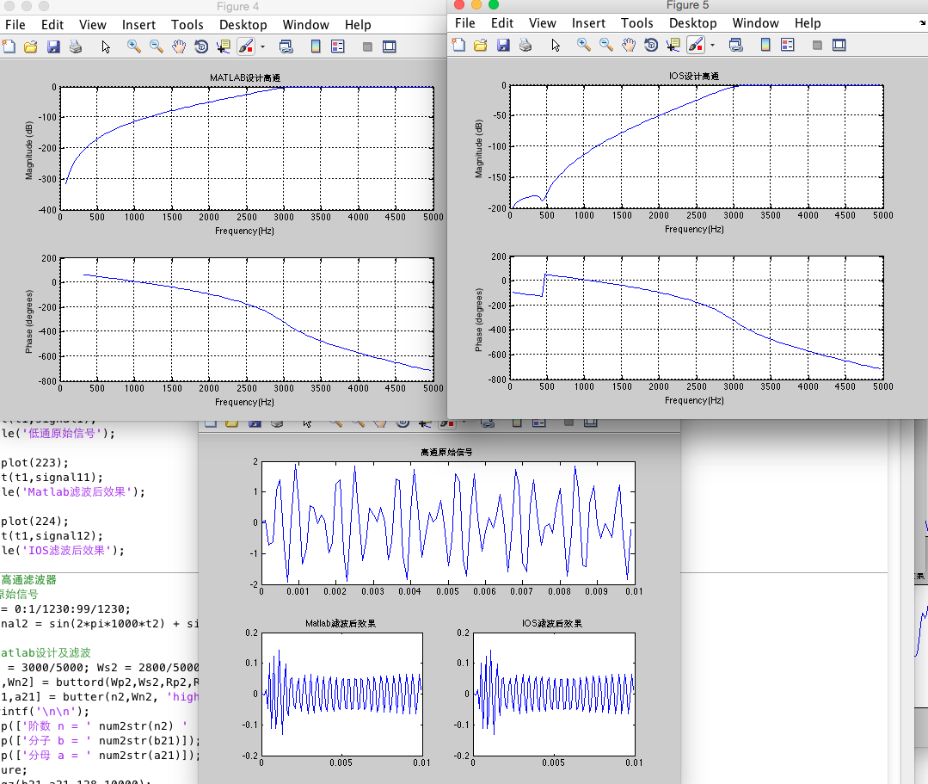Enable Rotate 3D tool in Figure 5
The width and height of the screenshot is (928, 784).
[651, 45]
